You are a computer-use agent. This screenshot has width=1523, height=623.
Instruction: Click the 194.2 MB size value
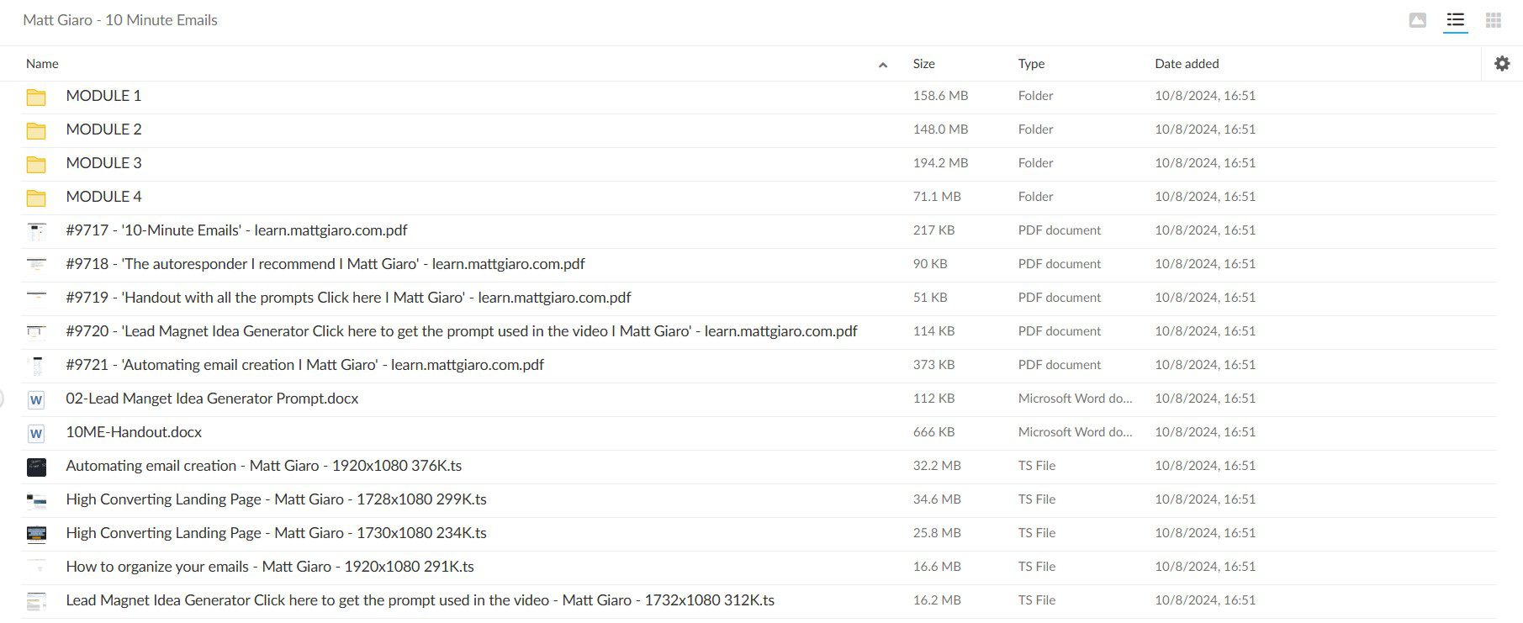tap(940, 163)
